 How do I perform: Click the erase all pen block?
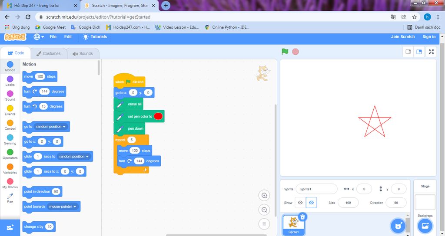click(128, 104)
